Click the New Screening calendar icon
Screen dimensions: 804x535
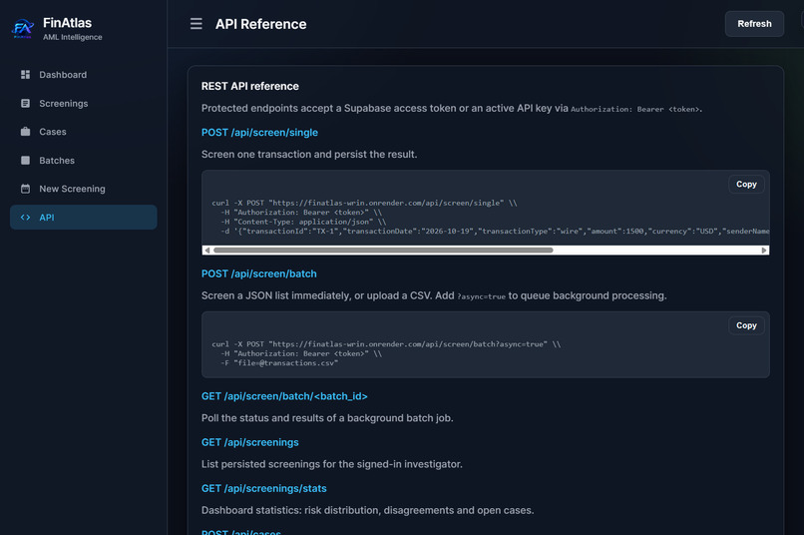click(25, 189)
